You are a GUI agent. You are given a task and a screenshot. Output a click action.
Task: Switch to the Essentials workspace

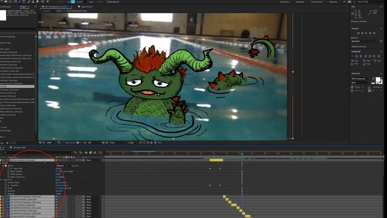[285, 2]
